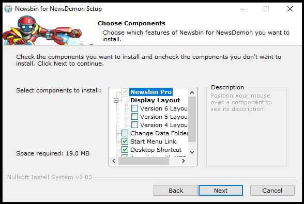Check the Version 4 Layout option
The height and width of the screenshot is (204, 304).
point(134,125)
